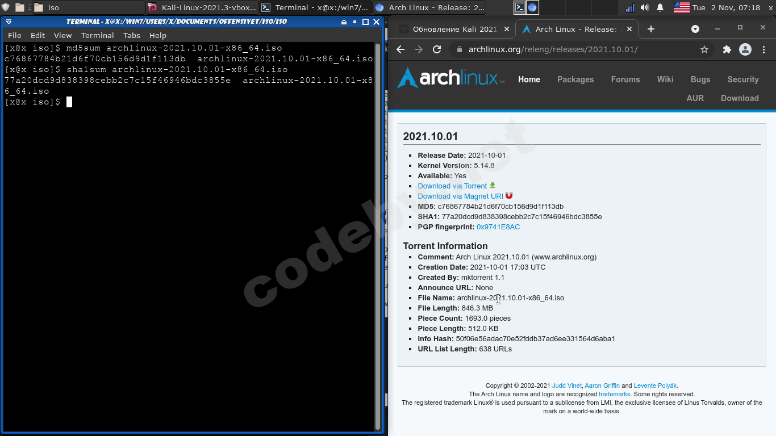Click the Chrome workspace icon in the panel

532,7
